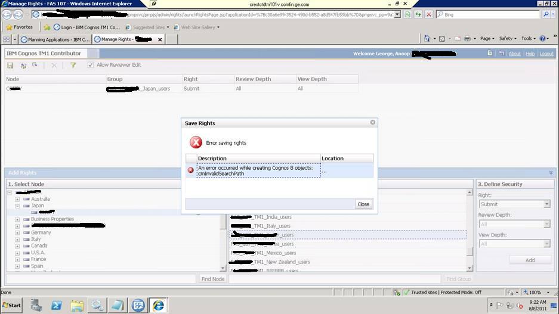Image resolution: width=559 pixels, height=314 pixels.
Task: Switch to the Planning Applications tab
Action: pos(55,39)
